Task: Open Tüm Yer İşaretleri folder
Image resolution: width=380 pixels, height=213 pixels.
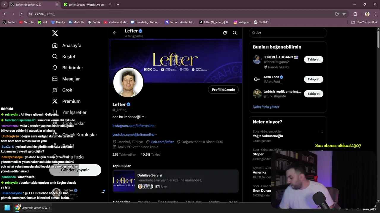Action: (x=364, y=22)
